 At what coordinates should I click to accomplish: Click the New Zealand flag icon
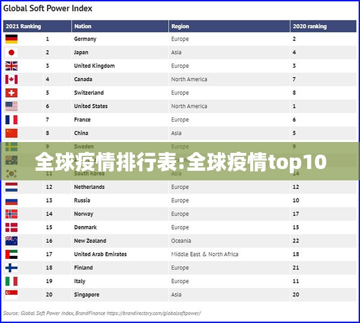click(11, 241)
